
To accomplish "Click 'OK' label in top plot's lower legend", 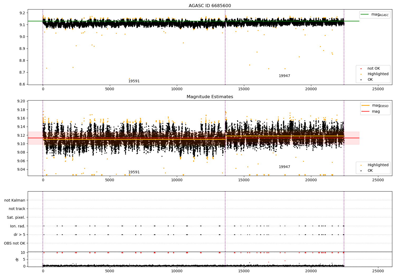I will click(370, 80).
